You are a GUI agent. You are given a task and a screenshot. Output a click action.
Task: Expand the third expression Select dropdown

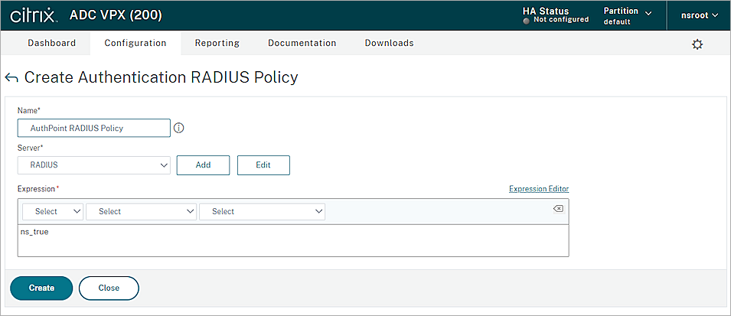pos(262,211)
